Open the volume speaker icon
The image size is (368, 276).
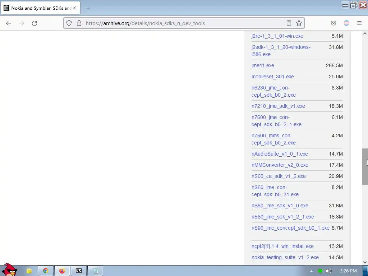point(328,271)
